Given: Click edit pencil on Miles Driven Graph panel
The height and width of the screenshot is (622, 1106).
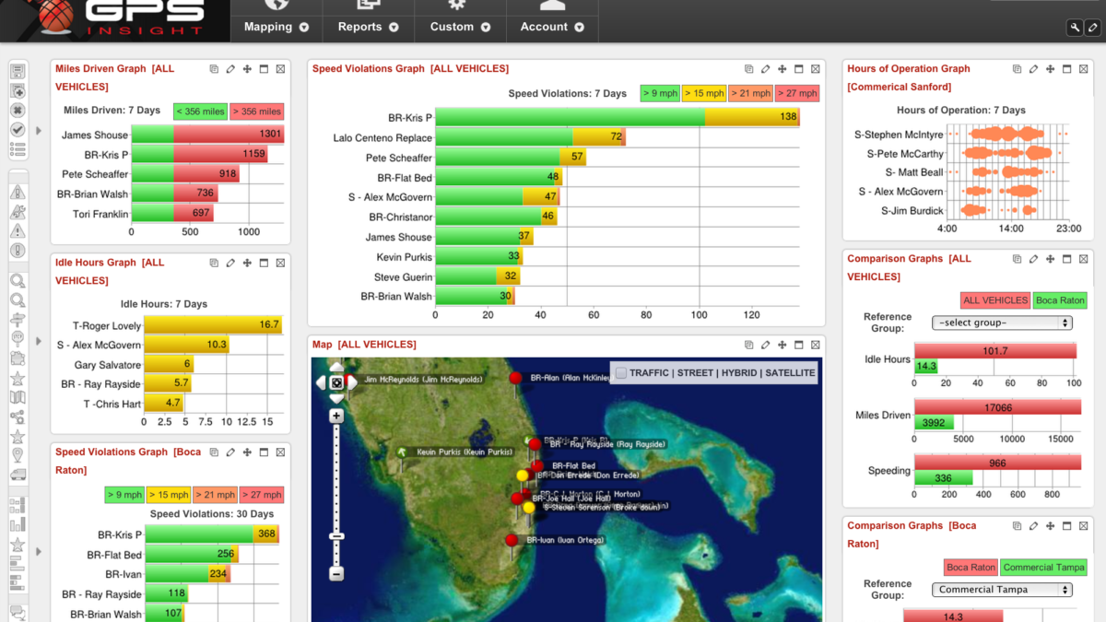Looking at the screenshot, I should pyautogui.click(x=230, y=69).
